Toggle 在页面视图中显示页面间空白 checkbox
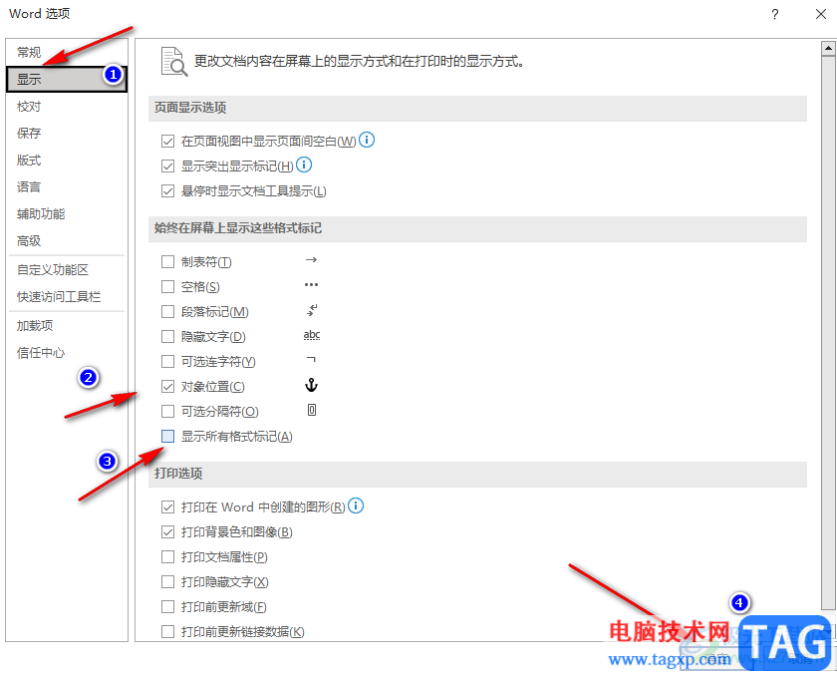 click(x=167, y=141)
